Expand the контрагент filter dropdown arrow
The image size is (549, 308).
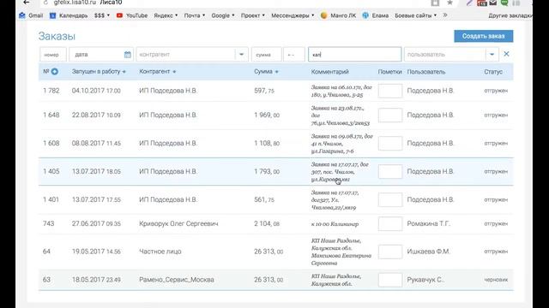[241, 55]
